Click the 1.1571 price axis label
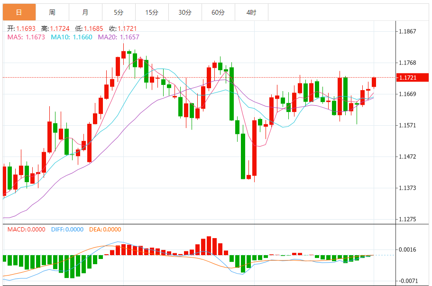Viewport: 432px width, 286px height. click(407, 125)
